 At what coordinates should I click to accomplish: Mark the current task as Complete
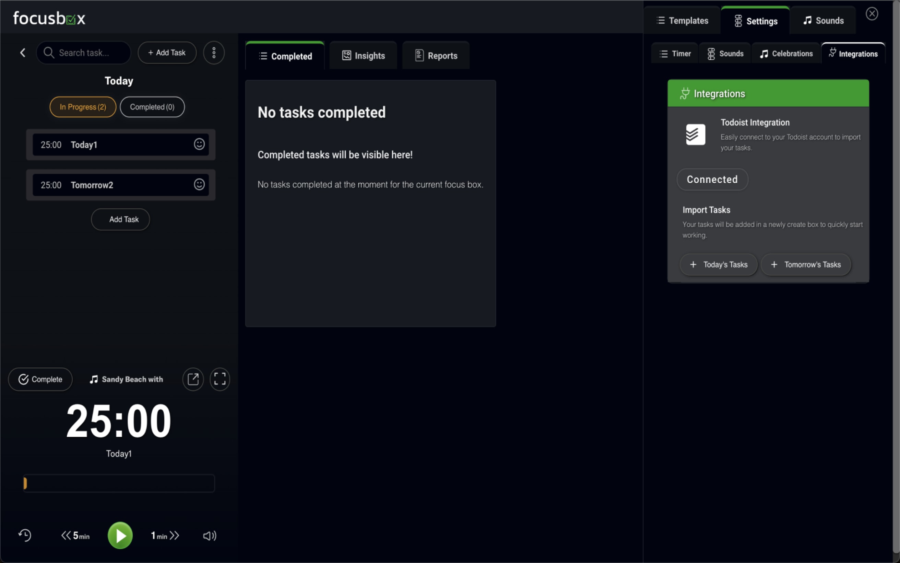pos(40,379)
